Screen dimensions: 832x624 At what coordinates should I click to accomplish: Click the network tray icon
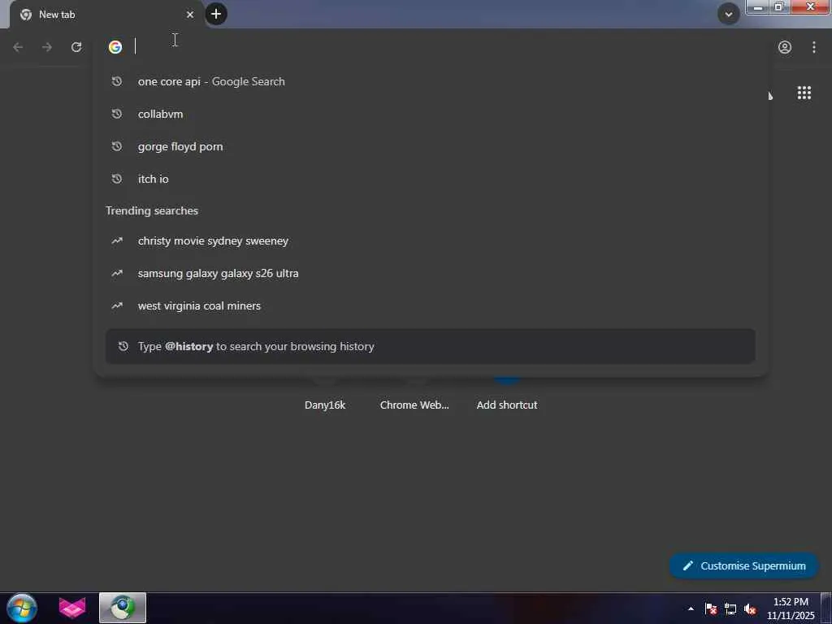(730, 609)
